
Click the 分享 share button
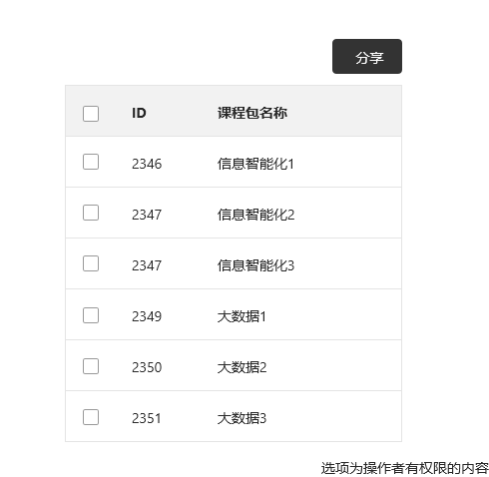pos(367,56)
